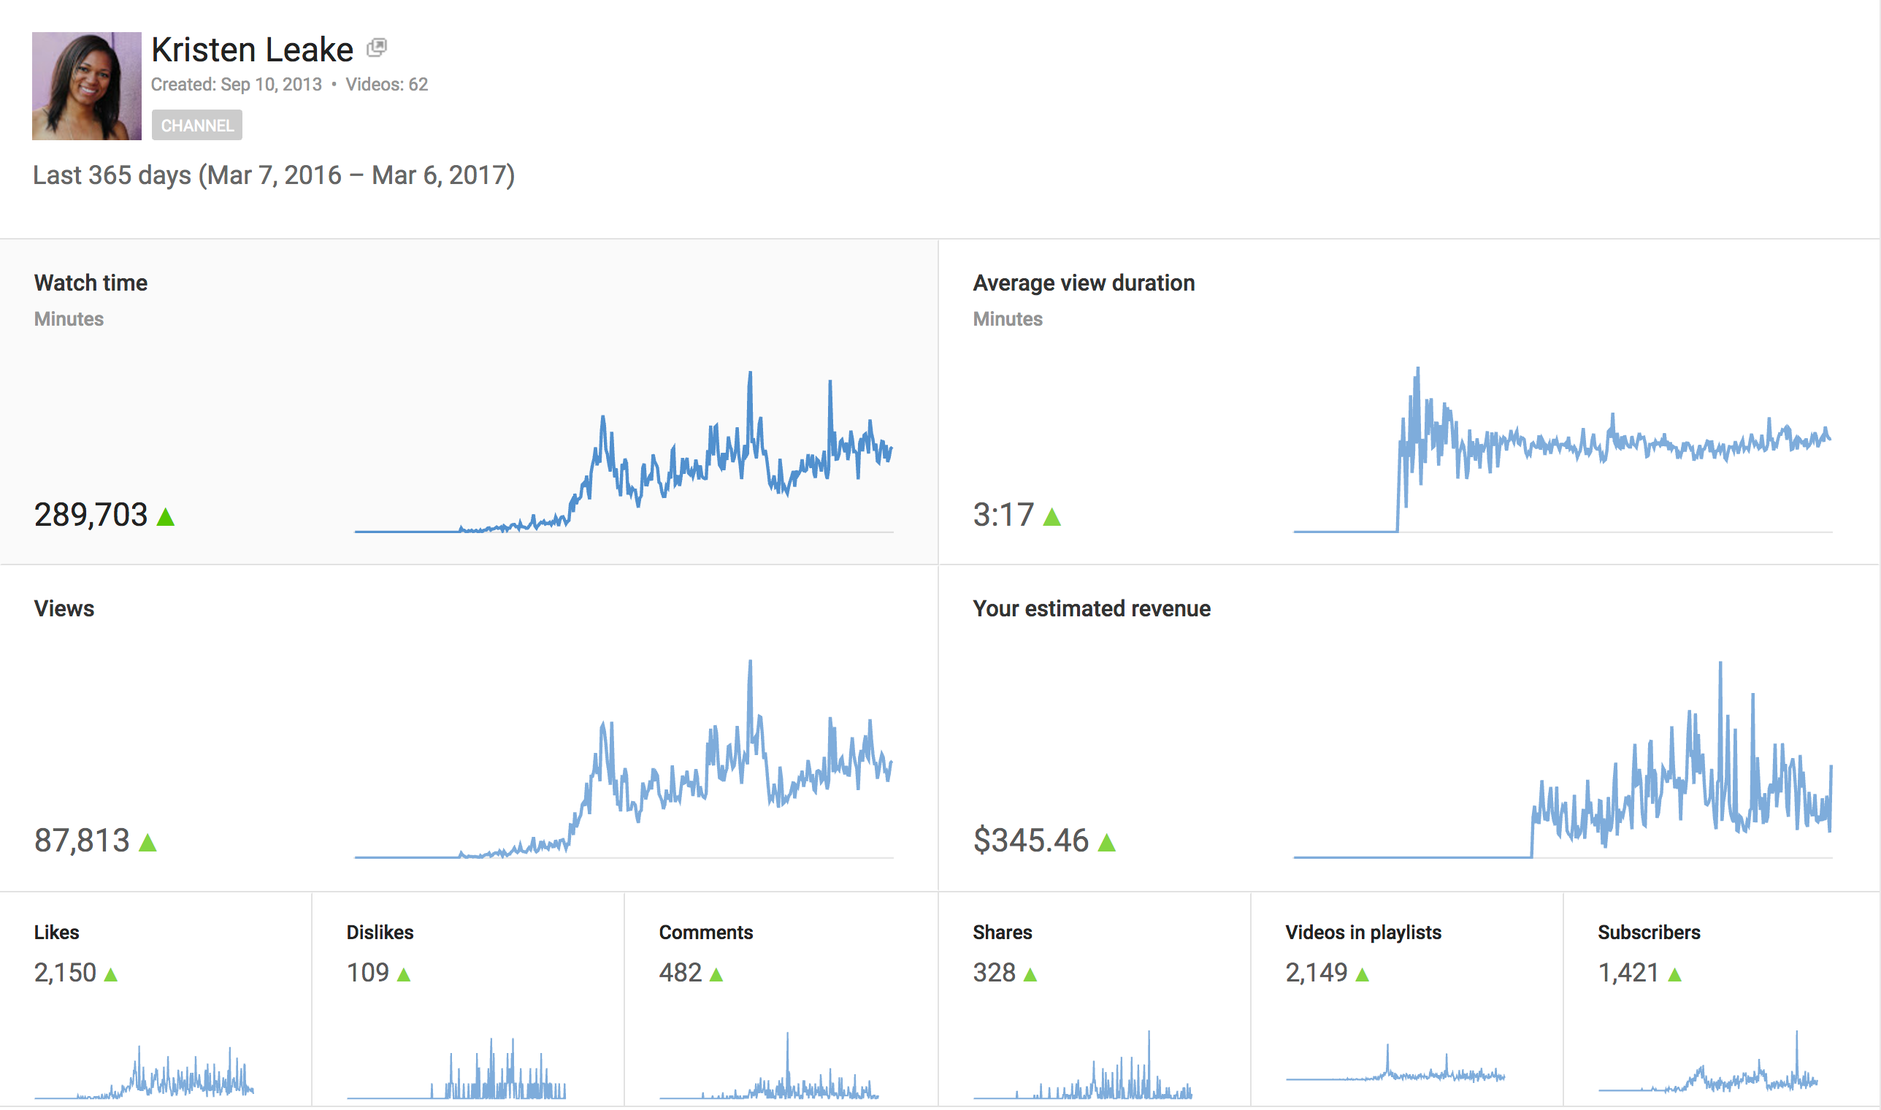Open Your estimated revenue heading
Screen dimensions: 1881x1110
point(1092,608)
